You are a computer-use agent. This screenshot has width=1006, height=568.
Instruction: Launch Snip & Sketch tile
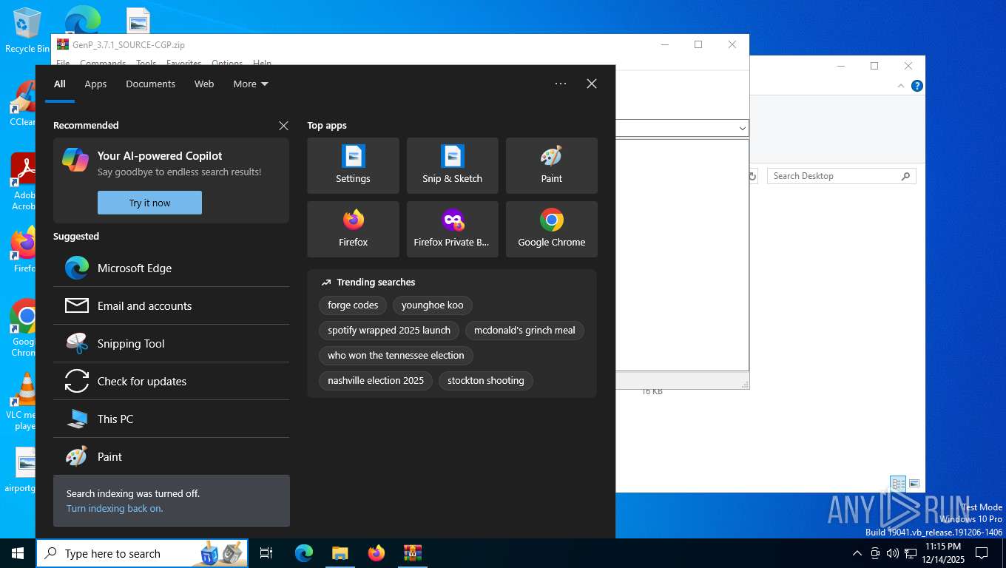pos(452,166)
